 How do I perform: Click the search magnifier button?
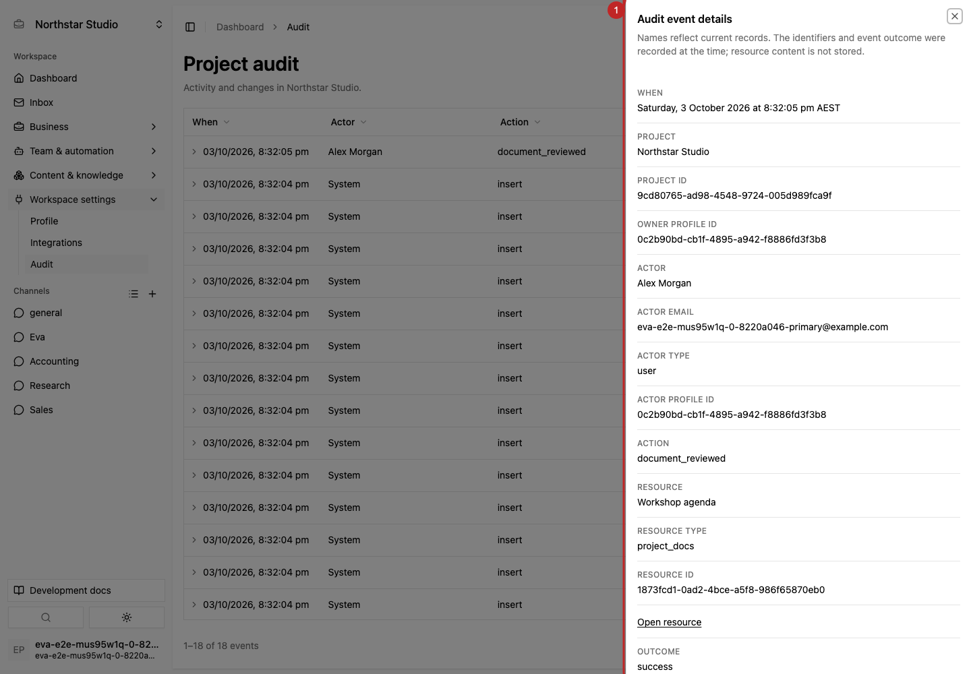click(x=46, y=617)
